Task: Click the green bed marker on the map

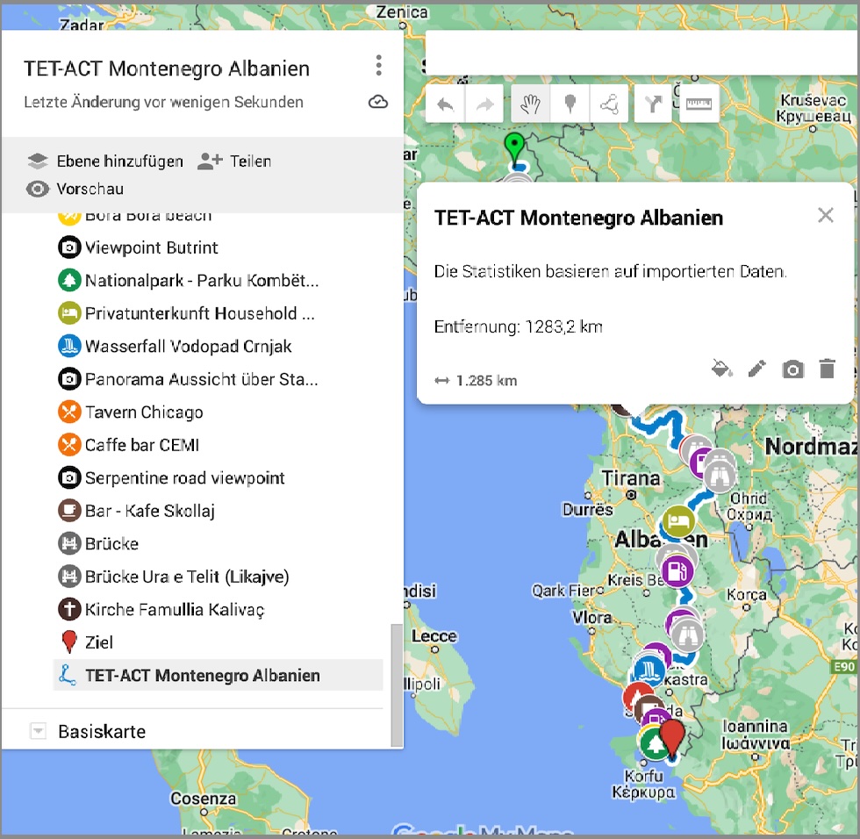Action: (678, 521)
